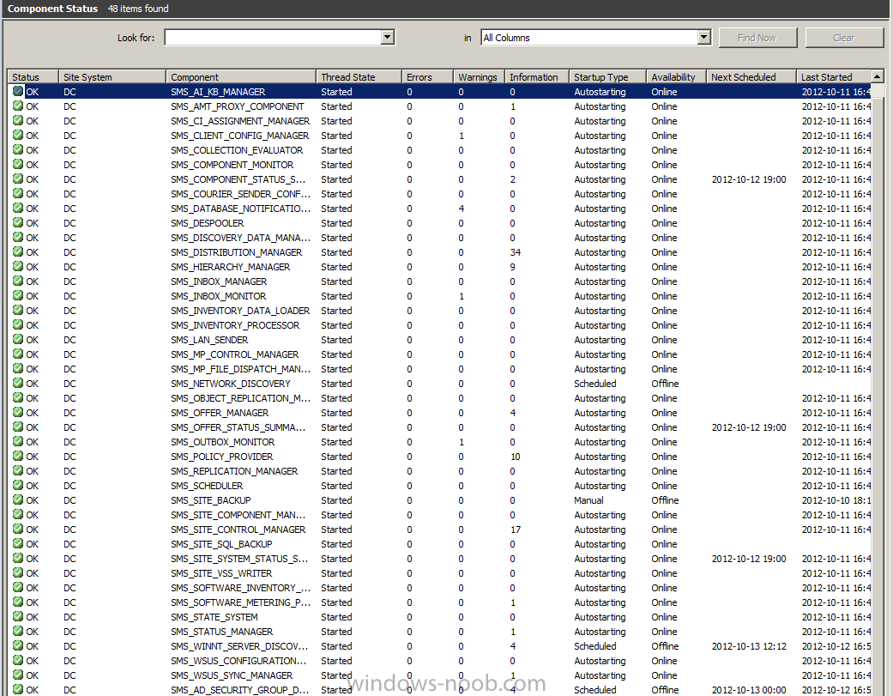The height and width of the screenshot is (696, 893).
Task: Sort by the Last Started column header
Action: click(x=834, y=77)
